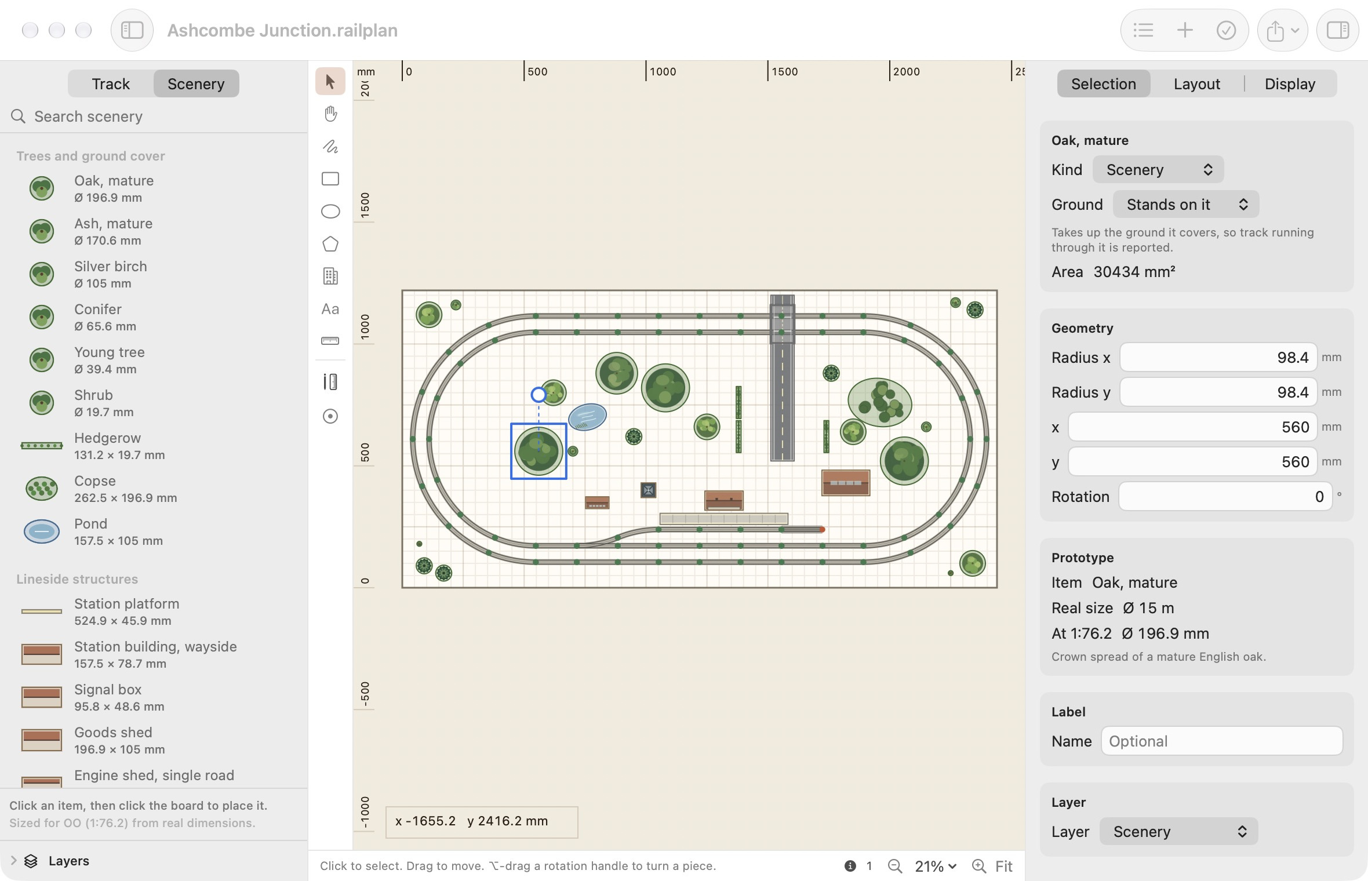Screen dimensions: 1368x881
Task: Pick the building tool icon
Action: pos(330,276)
